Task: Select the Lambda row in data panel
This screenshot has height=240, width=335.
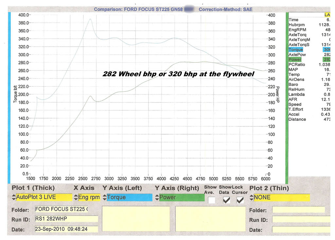Action: (309, 94)
